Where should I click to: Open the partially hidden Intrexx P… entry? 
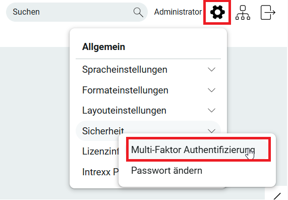[x=100, y=172]
